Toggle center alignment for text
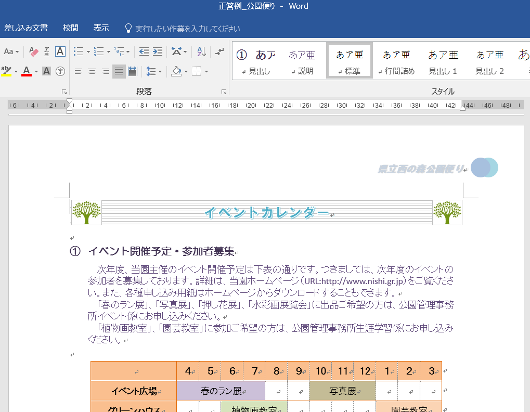The image size is (530, 412). point(92,71)
